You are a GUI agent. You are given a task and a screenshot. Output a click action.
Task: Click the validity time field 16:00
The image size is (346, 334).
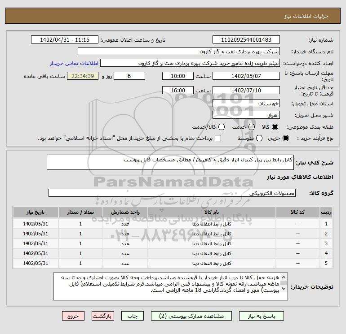178,90
